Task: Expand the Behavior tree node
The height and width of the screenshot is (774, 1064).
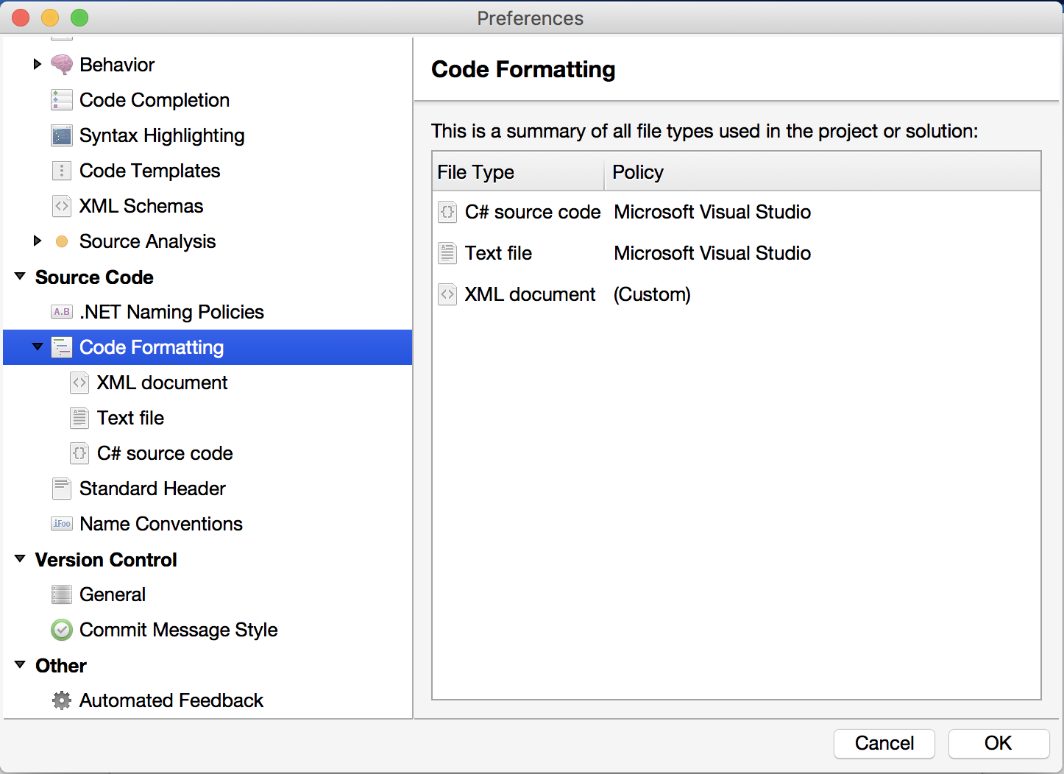Action: [x=38, y=65]
